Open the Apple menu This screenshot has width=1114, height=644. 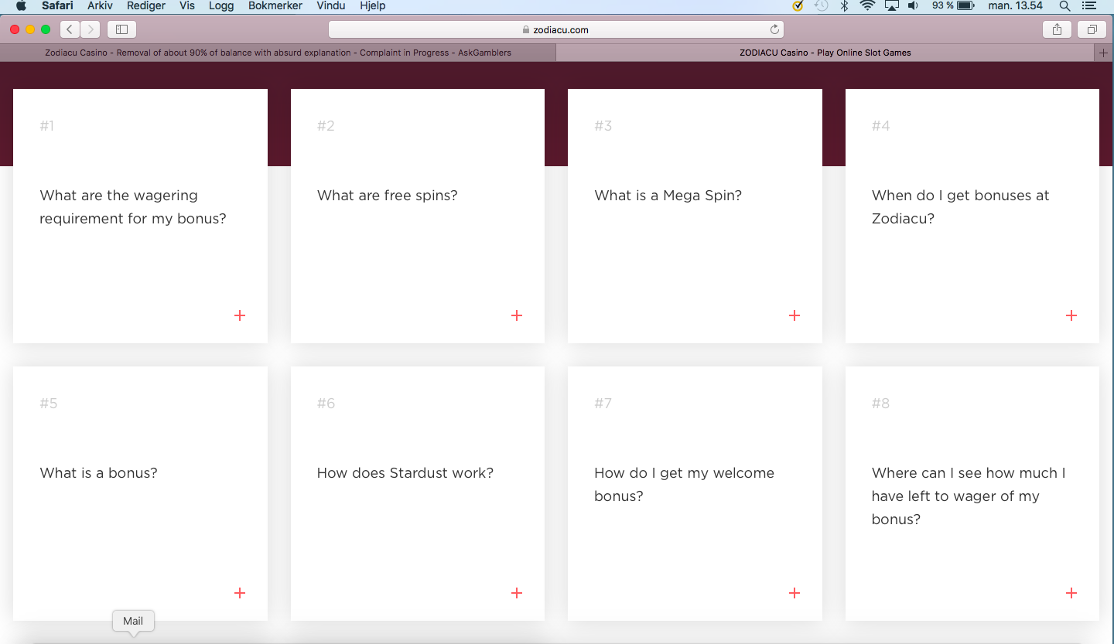coord(21,6)
